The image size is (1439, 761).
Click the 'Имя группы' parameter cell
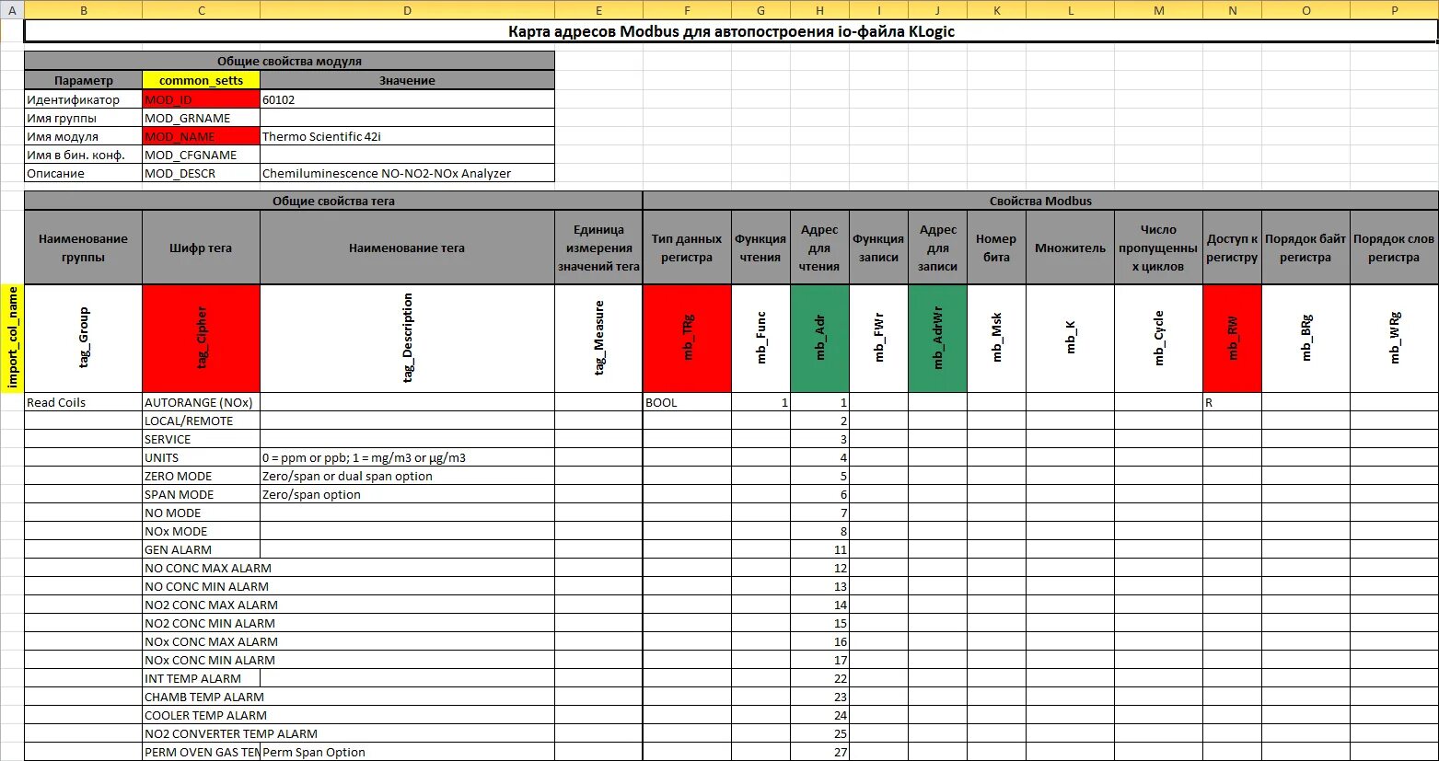tap(84, 118)
